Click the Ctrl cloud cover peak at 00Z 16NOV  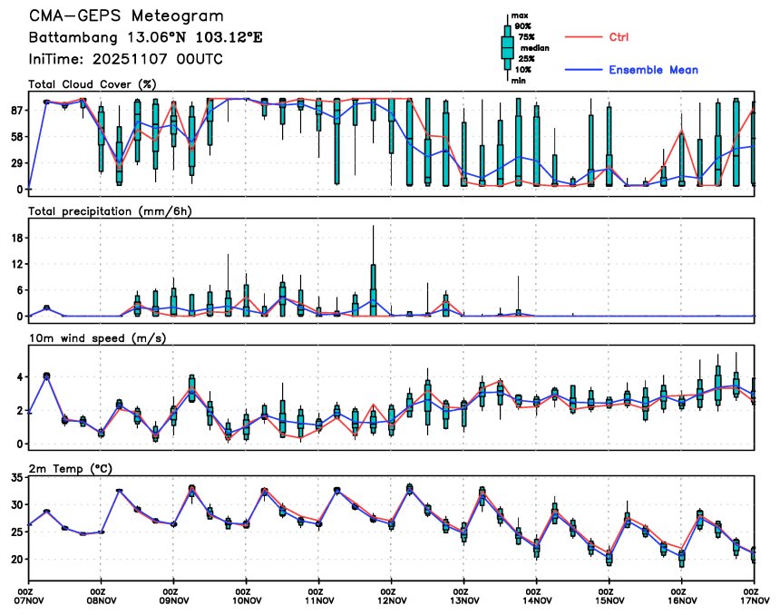tap(682, 131)
